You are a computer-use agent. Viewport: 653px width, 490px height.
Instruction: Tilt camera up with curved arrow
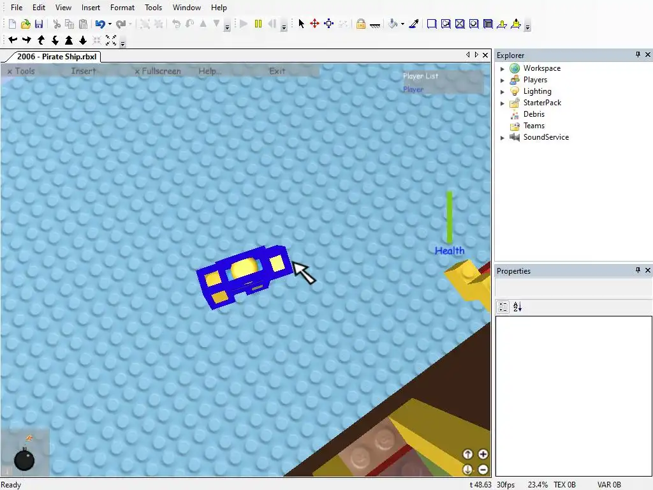(x=41, y=40)
